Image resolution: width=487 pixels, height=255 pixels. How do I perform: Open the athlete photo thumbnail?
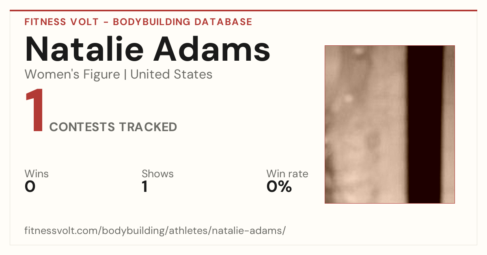(390, 124)
